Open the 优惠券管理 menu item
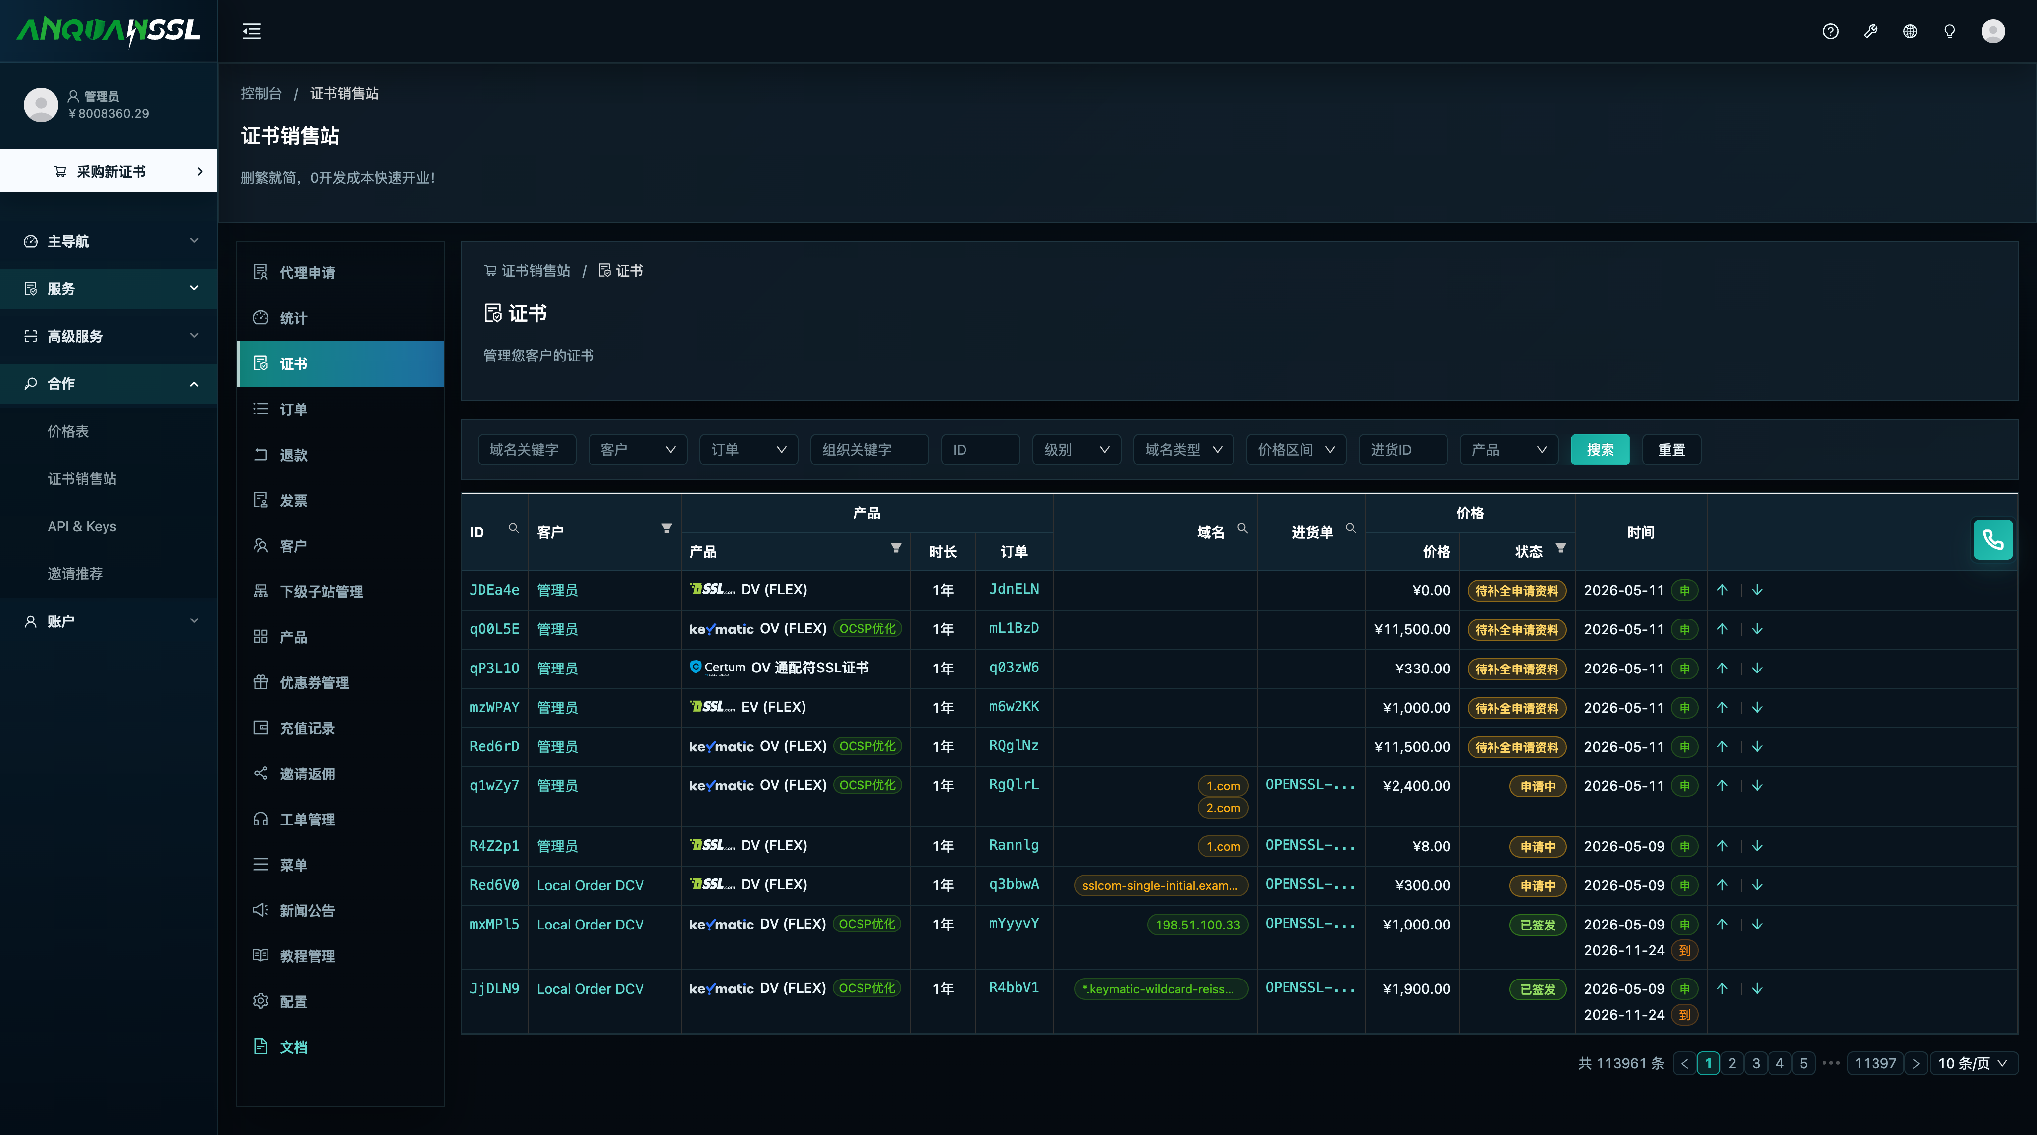 340,683
